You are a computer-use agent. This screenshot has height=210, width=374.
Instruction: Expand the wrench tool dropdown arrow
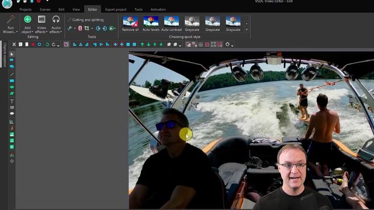click(x=75, y=29)
